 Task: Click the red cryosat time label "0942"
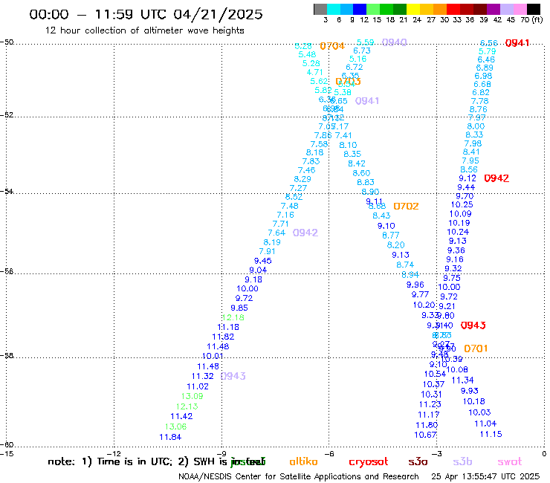click(496, 178)
